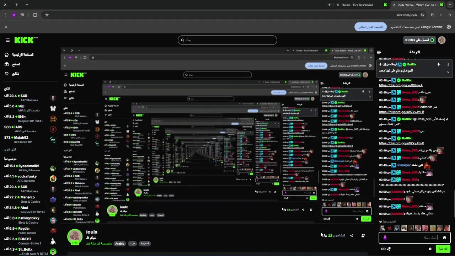Click the ioulx streamer name below video

click(92, 232)
